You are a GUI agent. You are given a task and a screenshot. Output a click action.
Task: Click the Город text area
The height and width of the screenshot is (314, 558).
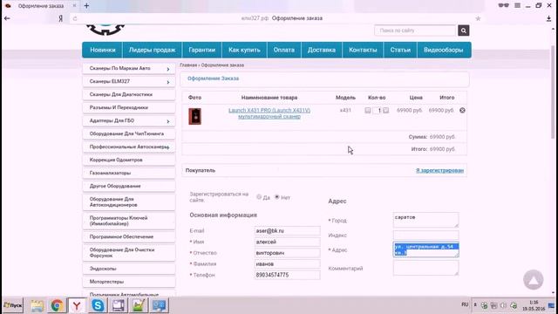426,220
